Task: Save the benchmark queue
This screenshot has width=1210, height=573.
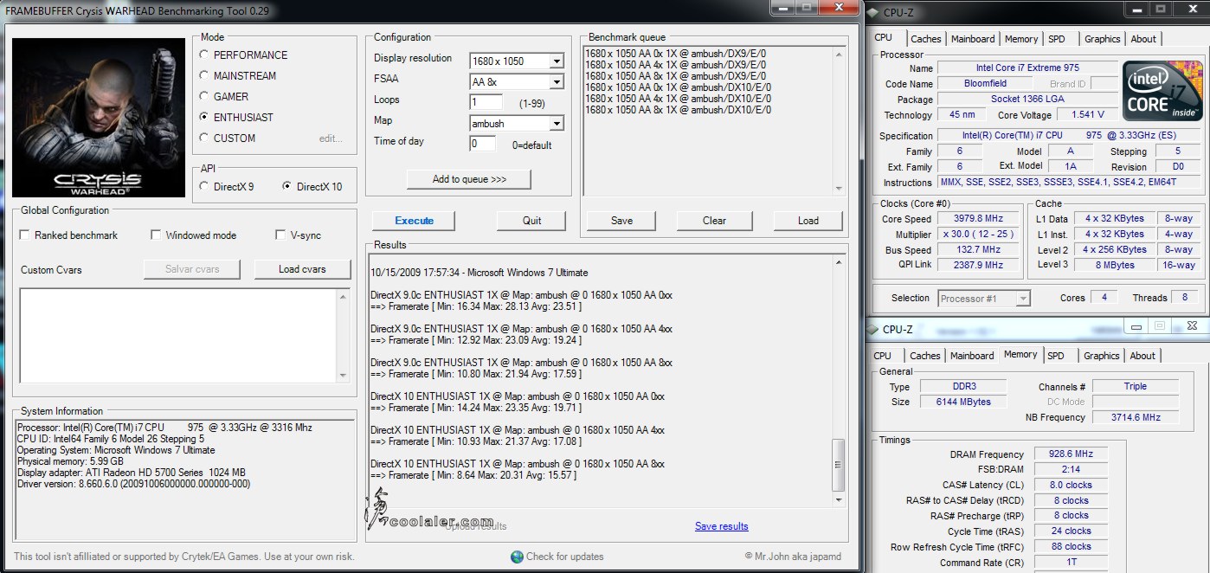Action: (621, 221)
